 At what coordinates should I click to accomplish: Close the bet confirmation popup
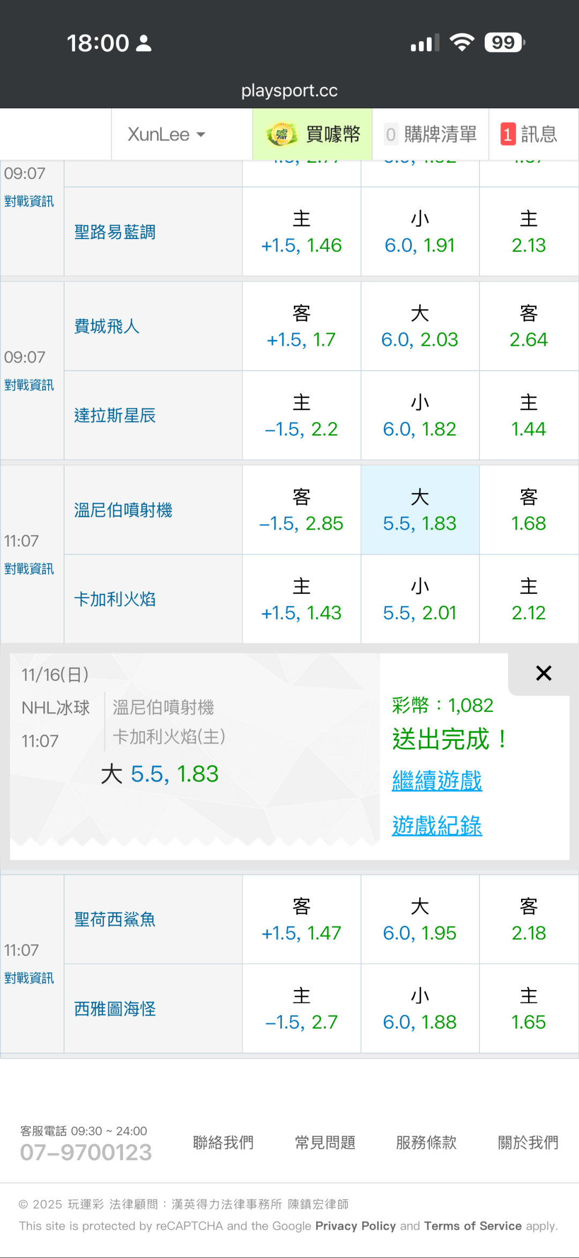click(543, 673)
